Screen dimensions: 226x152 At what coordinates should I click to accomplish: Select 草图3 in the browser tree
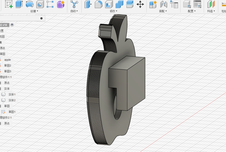[x=8, y=71]
